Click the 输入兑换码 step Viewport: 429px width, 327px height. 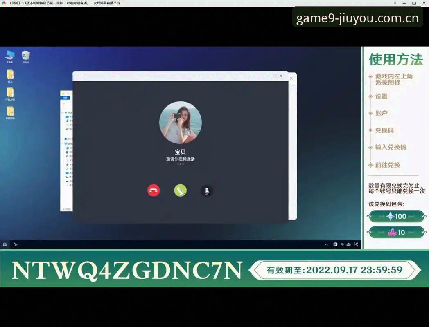[391, 147]
